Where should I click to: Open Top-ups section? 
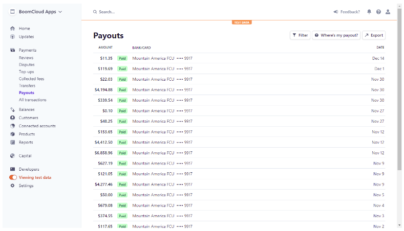(x=26, y=72)
